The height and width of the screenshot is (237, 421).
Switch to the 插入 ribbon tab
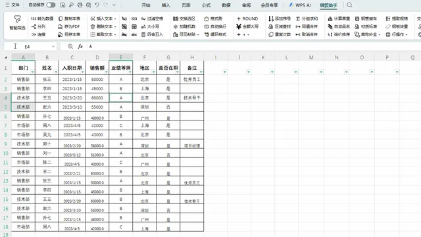coord(166,5)
